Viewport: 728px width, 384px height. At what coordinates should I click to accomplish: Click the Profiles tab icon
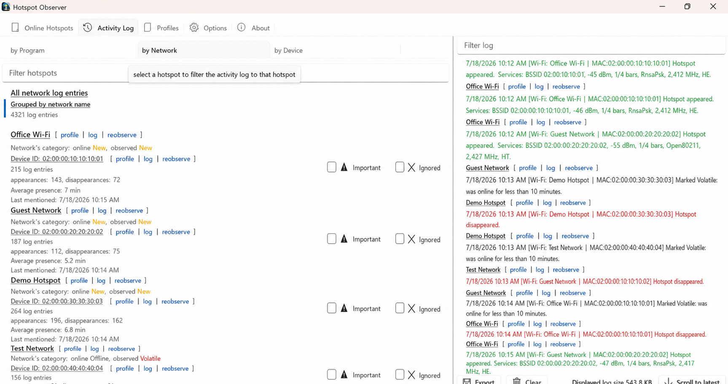[148, 27]
